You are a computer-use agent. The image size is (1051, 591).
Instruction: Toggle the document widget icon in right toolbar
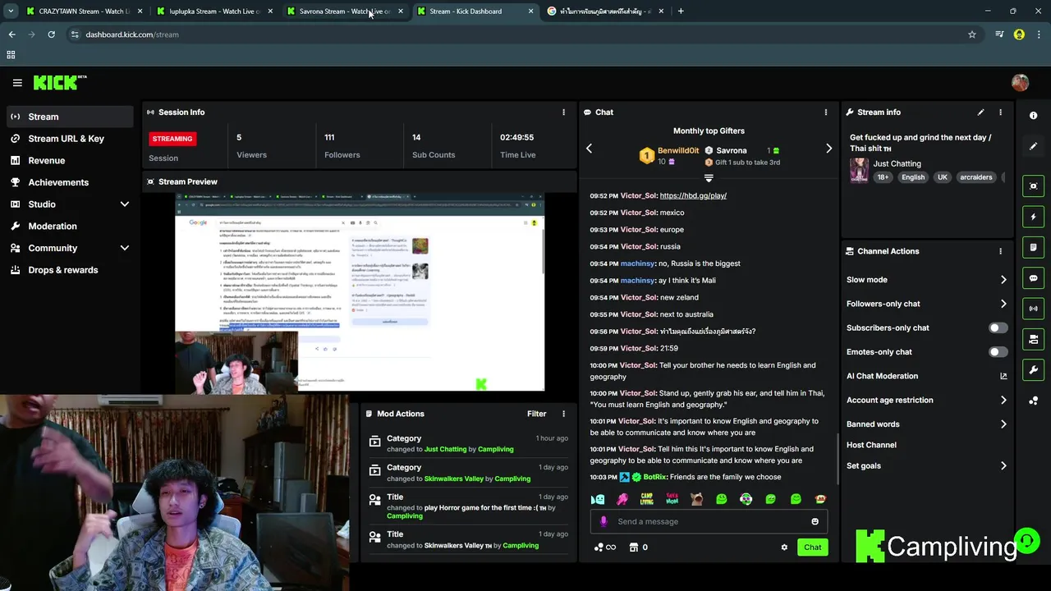(x=1033, y=247)
